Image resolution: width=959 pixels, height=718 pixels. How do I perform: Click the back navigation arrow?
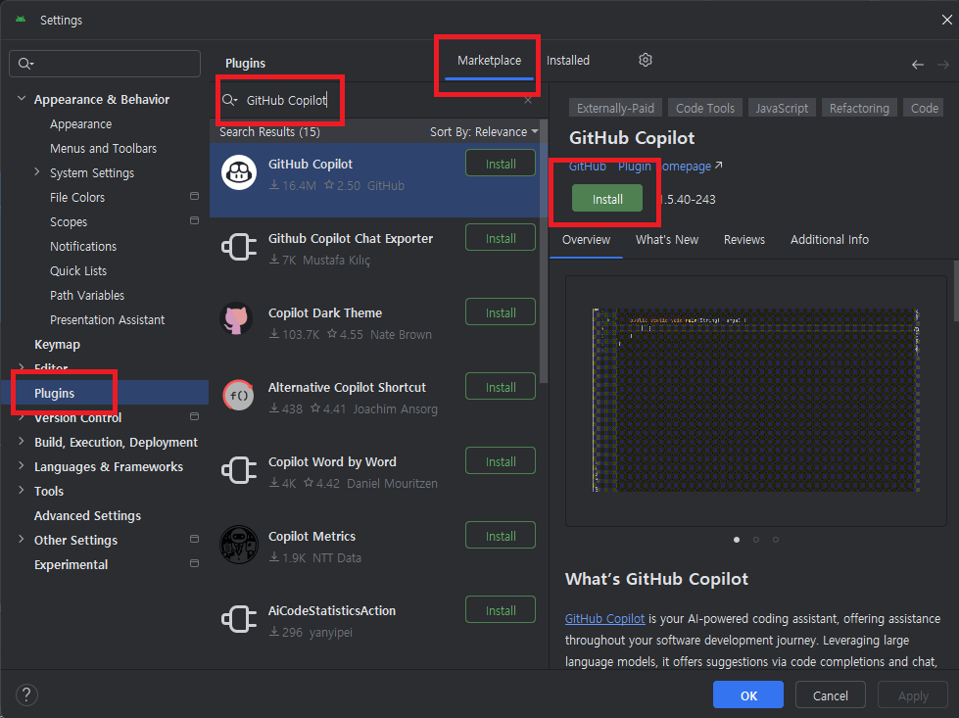point(918,65)
